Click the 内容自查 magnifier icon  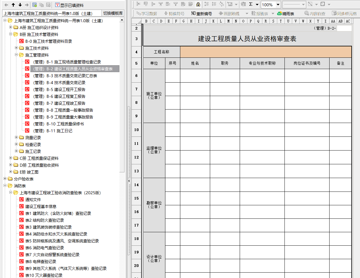tap(307, 13)
